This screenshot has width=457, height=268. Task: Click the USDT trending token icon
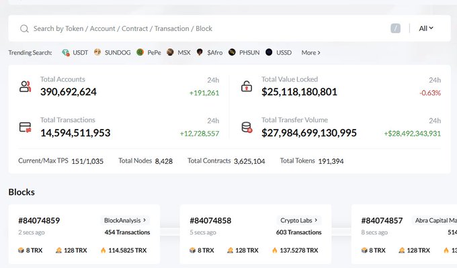[66, 52]
